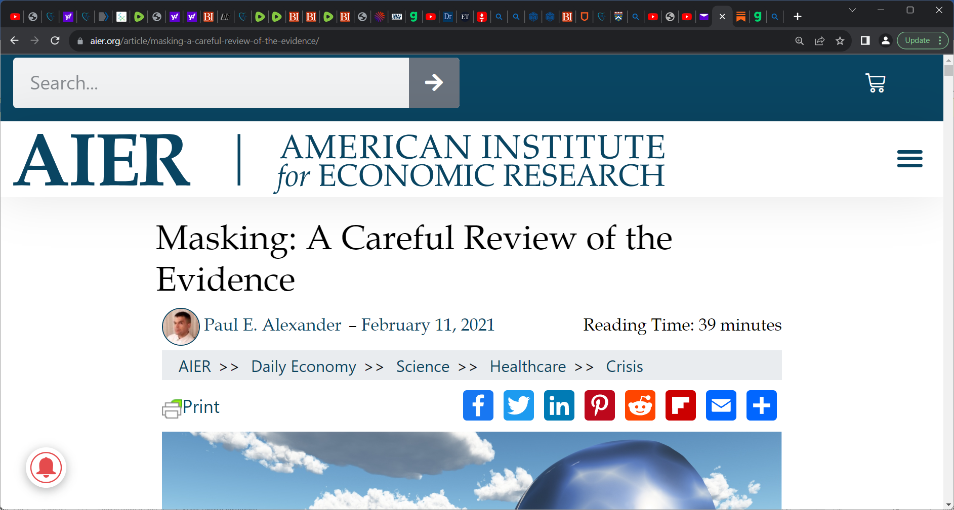Reload the page

coord(55,40)
